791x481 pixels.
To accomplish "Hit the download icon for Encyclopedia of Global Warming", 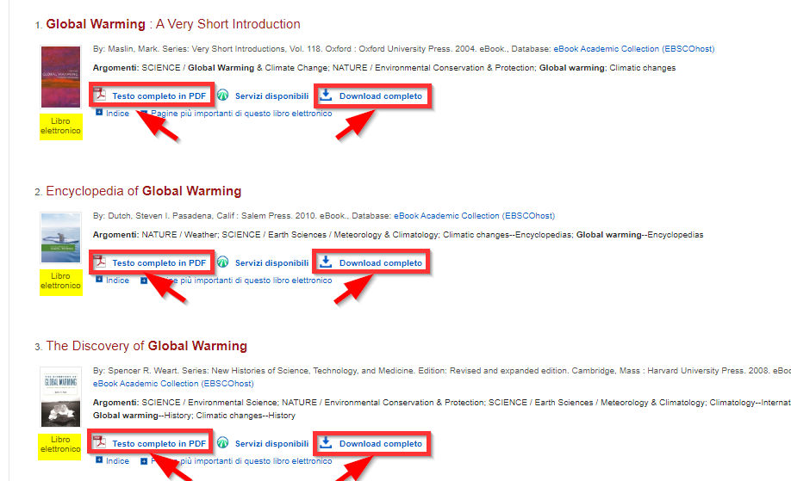I will pos(326,262).
